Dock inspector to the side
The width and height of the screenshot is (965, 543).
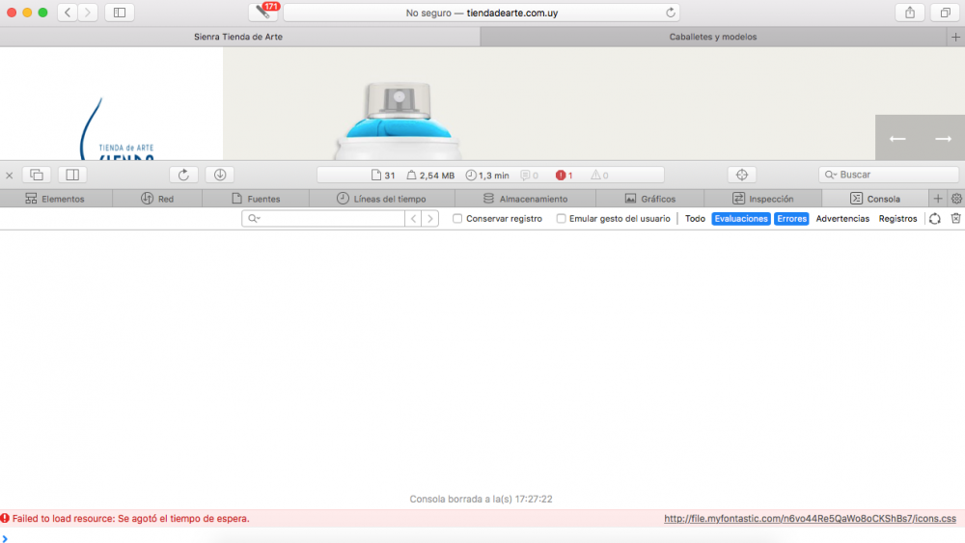pos(72,175)
